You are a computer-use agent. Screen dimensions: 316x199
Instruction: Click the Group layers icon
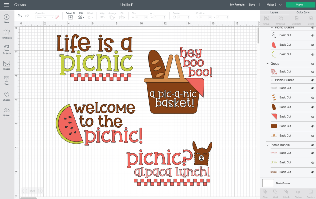pyautogui.click(x=266, y=18)
